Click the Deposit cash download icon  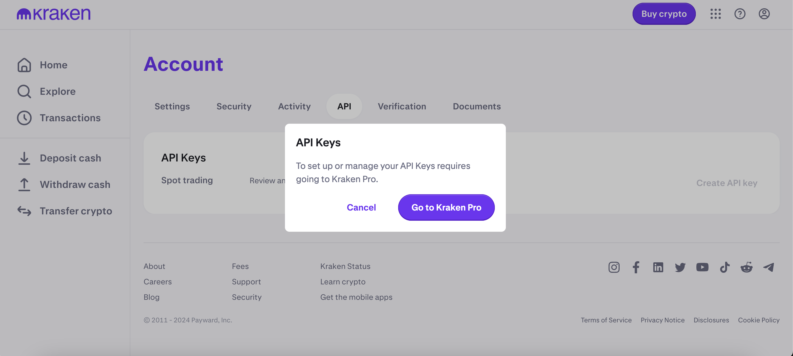(x=24, y=158)
